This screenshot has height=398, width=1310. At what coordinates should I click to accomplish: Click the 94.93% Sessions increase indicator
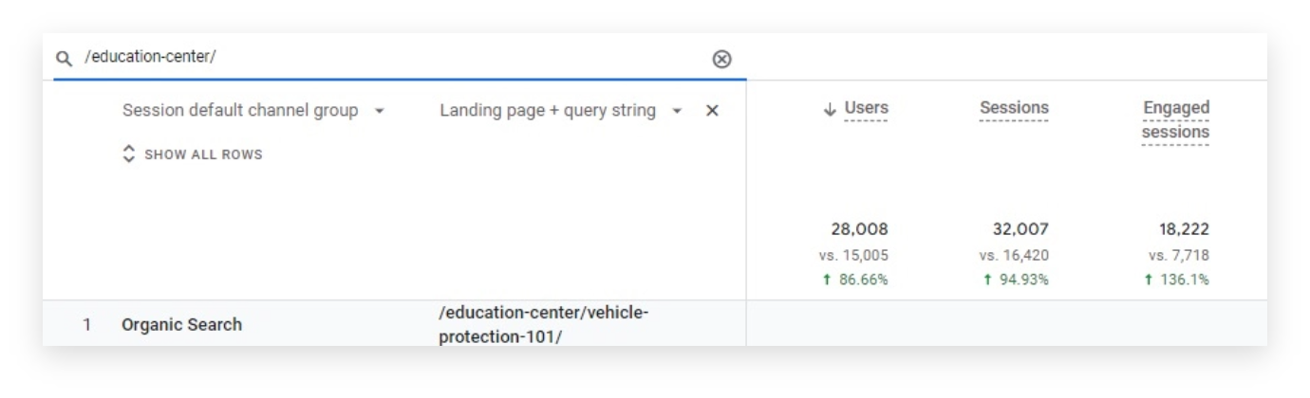[x=1014, y=280]
